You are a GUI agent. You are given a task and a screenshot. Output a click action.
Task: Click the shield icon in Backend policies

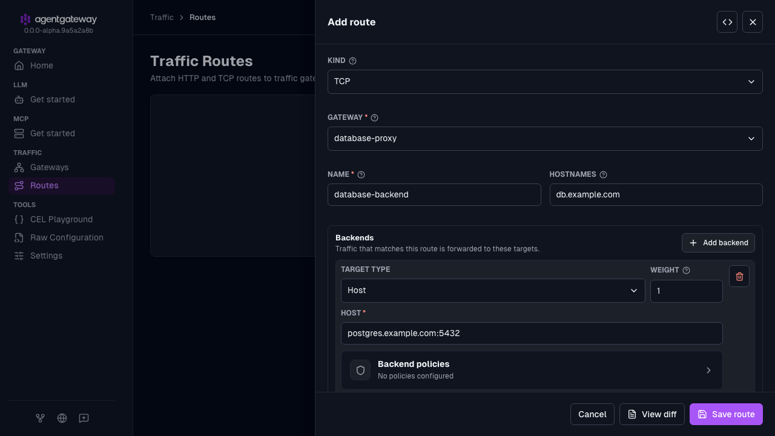coord(360,370)
